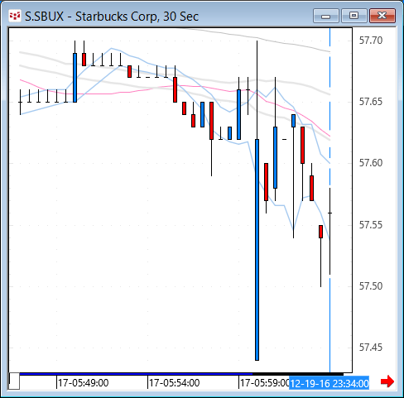The height and width of the screenshot is (398, 404).
Task: Click the S.SBUX - Starbucks Corp title text
Action: (x=112, y=17)
